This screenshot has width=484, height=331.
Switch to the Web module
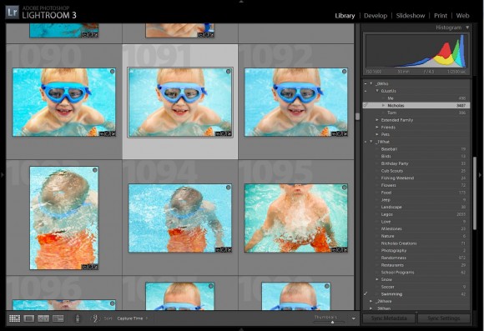click(462, 15)
